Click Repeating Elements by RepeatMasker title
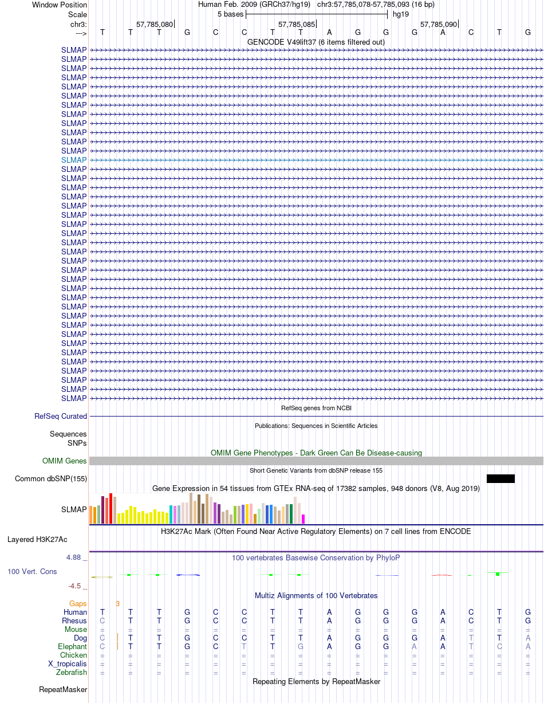Viewport: 544px width, 703px height. point(316,681)
